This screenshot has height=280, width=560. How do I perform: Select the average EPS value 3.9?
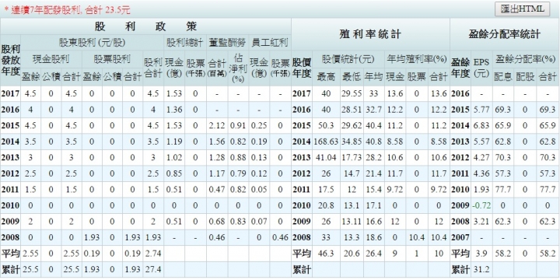(481, 254)
